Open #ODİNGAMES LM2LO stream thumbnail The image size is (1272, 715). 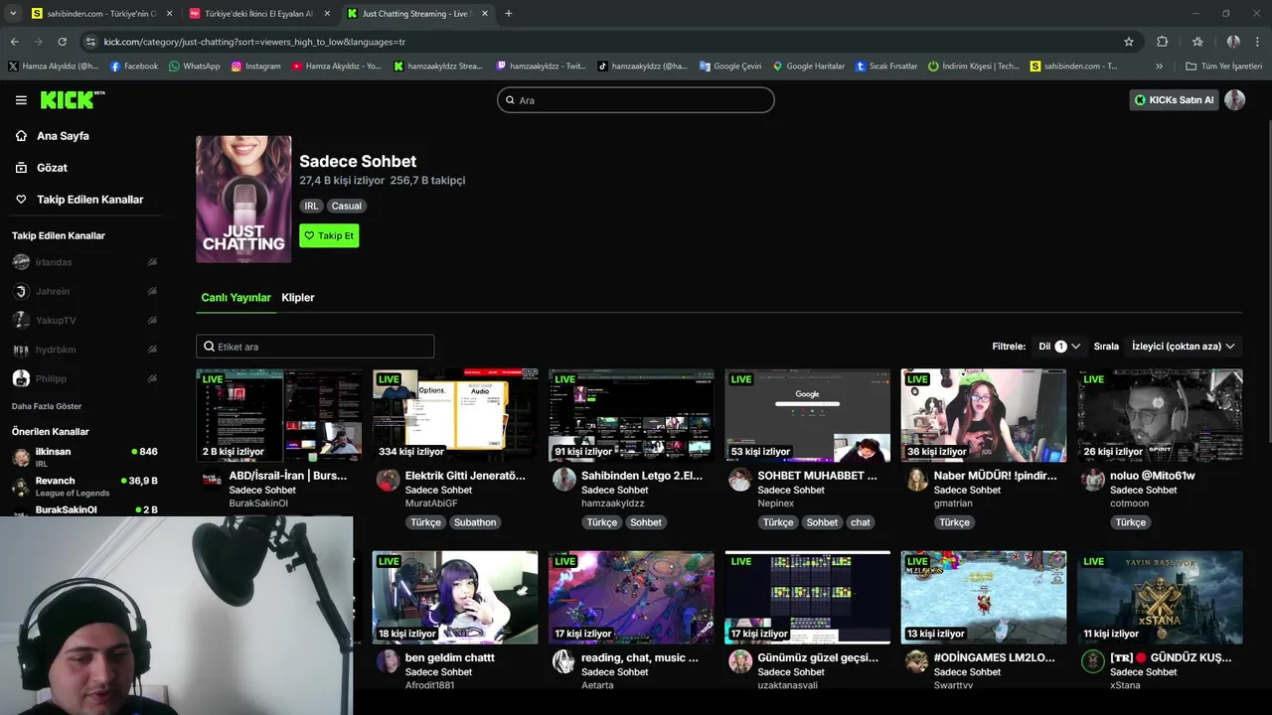984,598
